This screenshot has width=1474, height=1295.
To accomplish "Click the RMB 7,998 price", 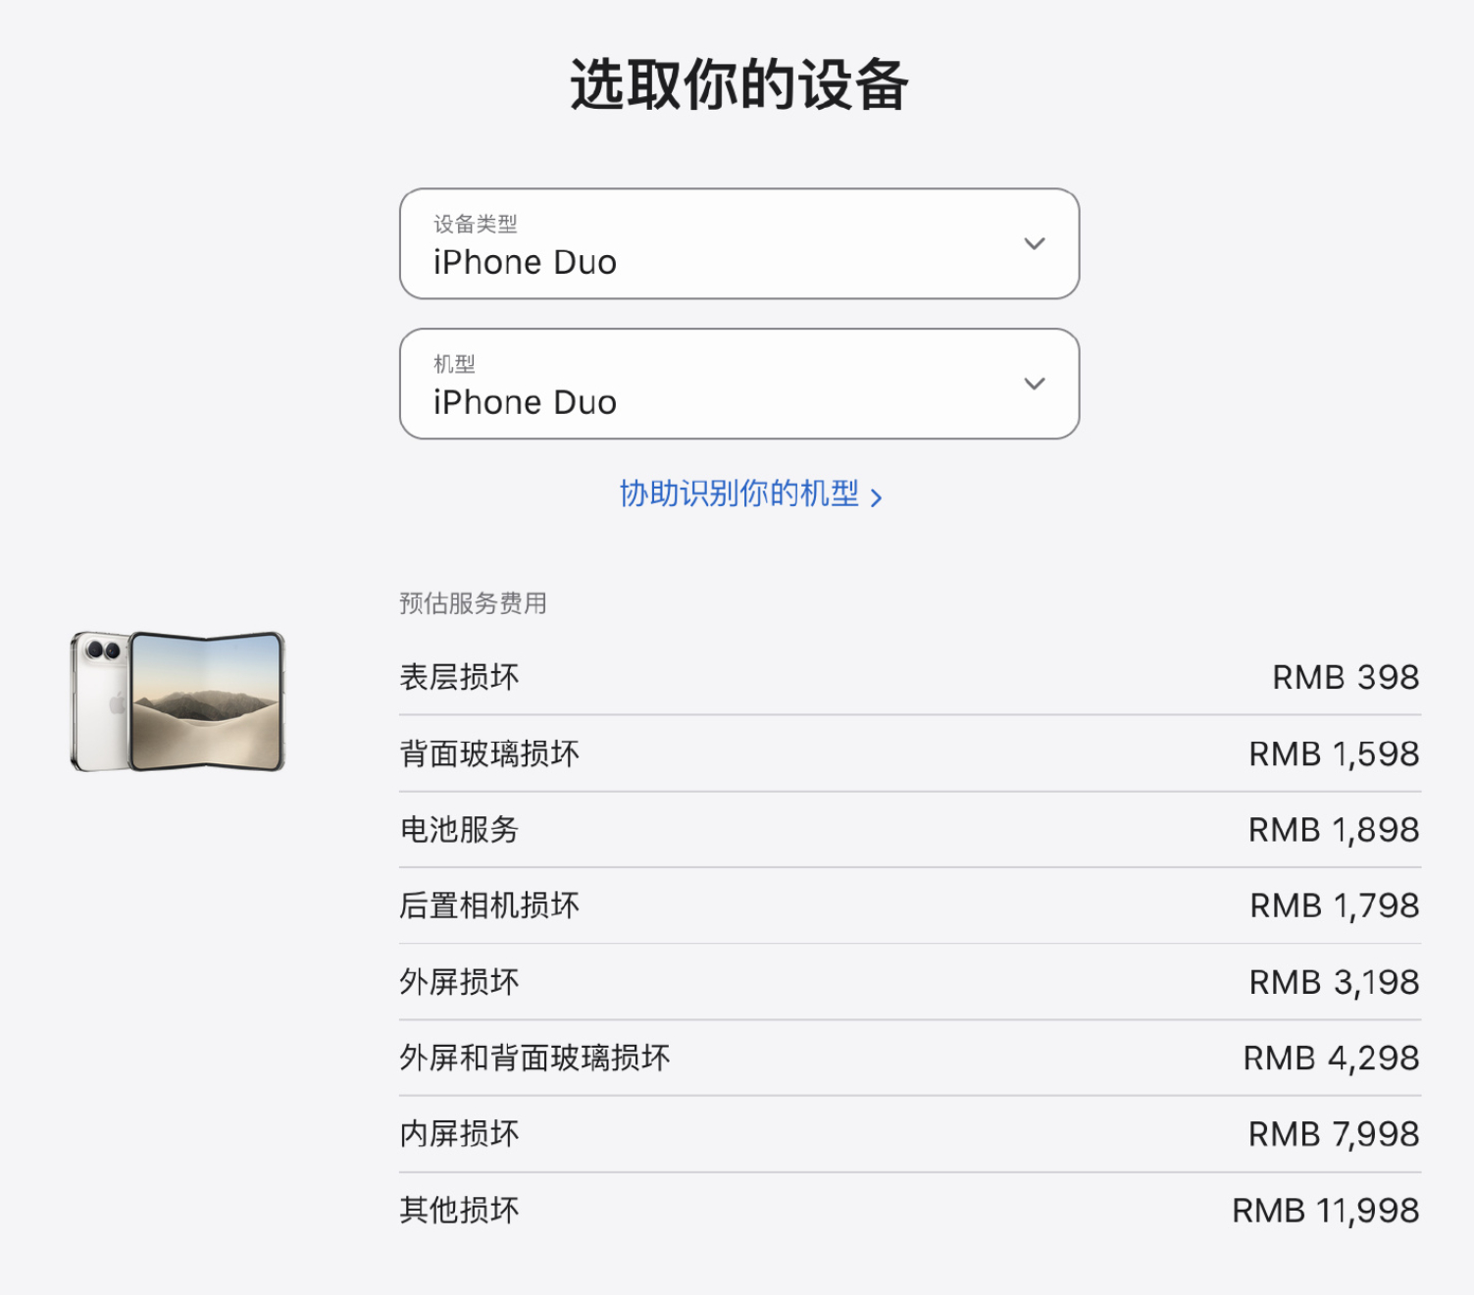I will pos(1334,1134).
